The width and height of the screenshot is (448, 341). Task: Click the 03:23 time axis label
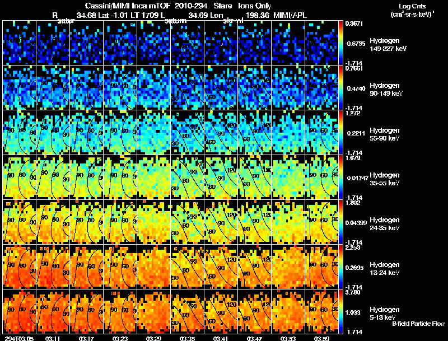coord(120,339)
